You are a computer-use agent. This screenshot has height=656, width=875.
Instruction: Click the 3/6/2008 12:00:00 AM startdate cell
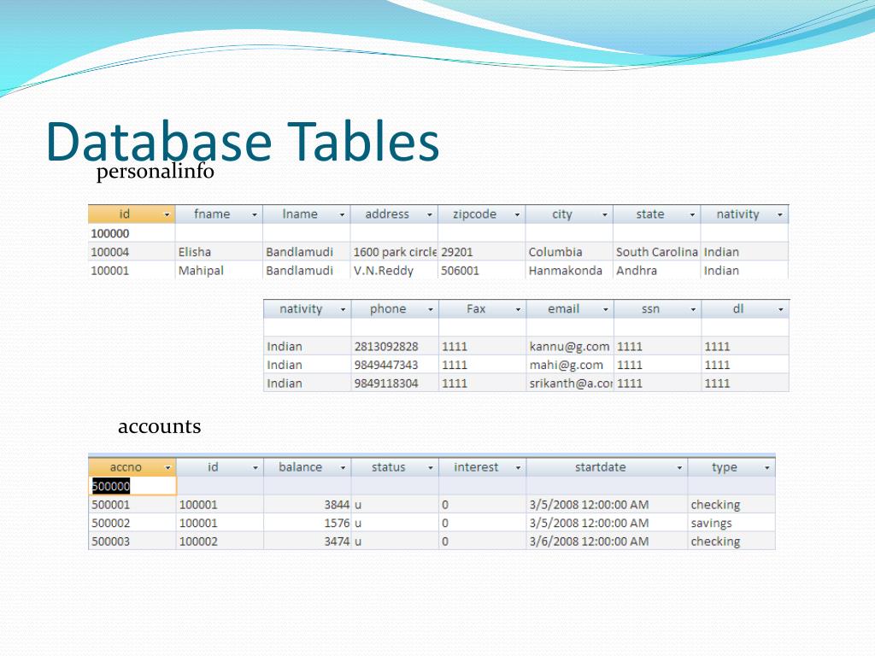(608, 541)
